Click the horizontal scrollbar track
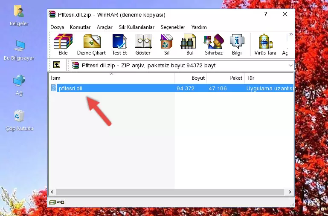The width and height of the screenshot is (328, 216). point(170,192)
